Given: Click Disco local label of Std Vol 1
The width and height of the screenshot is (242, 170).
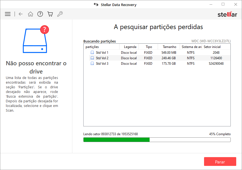Looking at the screenshot, I should pyautogui.click(x=129, y=53).
